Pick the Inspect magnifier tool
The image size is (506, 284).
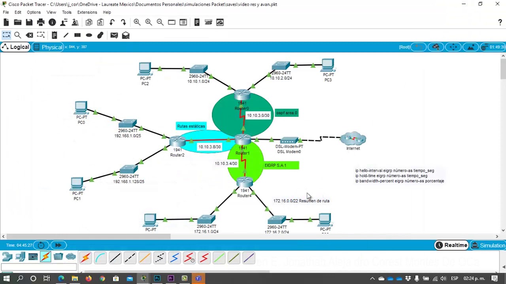[x=18, y=35]
